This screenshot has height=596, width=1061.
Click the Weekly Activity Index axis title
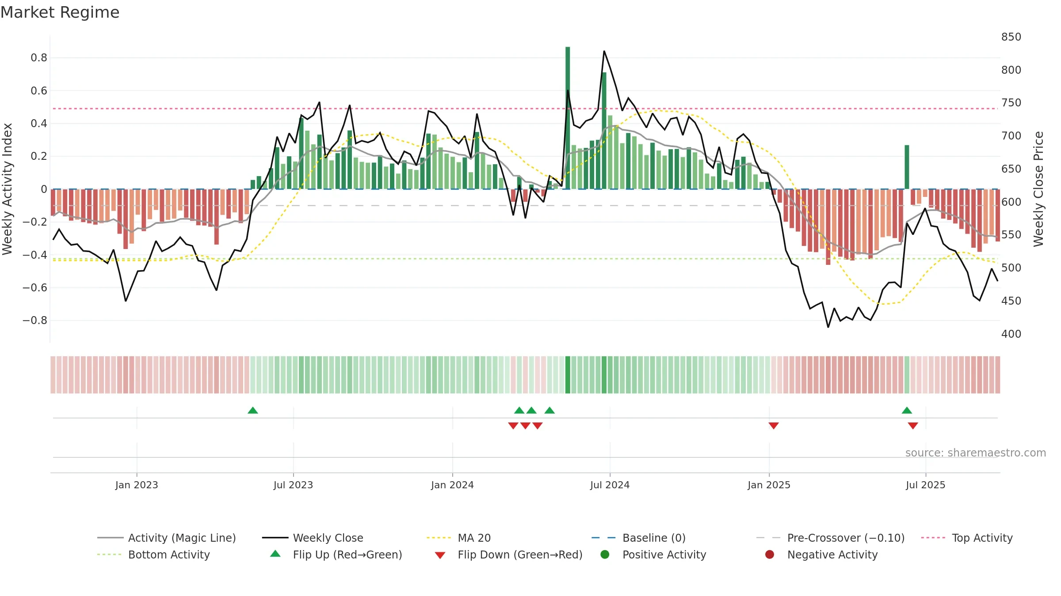click(x=7, y=189)
